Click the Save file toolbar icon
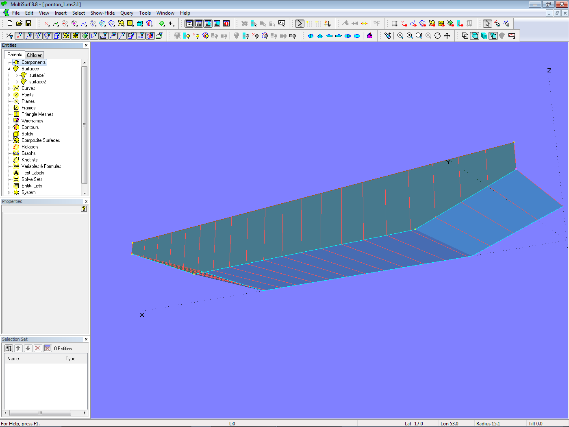Image resolution: width=569 pixels, height=427 pixels. (28, 24)
